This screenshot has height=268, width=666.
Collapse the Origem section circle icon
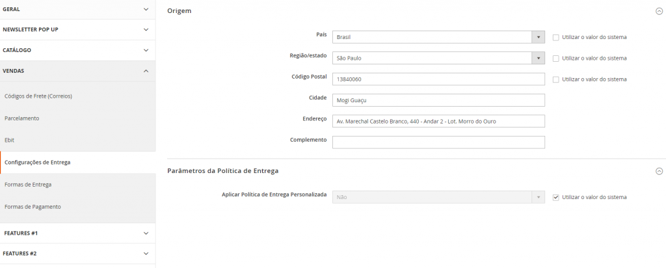(659, 12)
